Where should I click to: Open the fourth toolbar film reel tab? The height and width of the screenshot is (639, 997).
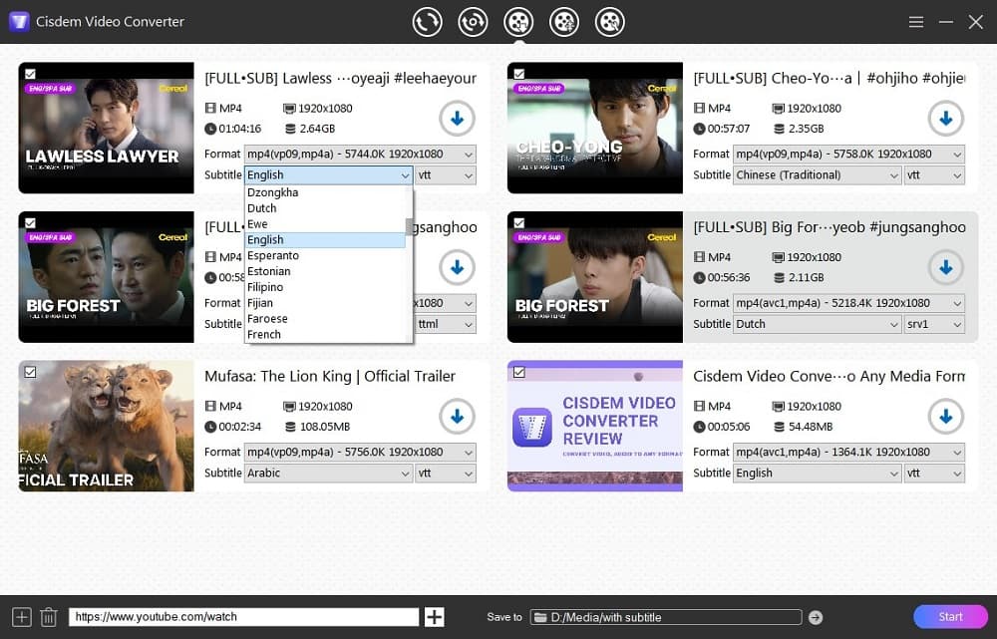pyautogui.click(x=564, y=22)
